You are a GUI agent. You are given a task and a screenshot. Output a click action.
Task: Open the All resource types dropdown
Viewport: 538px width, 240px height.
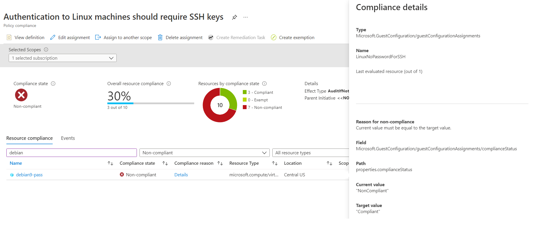311,153
